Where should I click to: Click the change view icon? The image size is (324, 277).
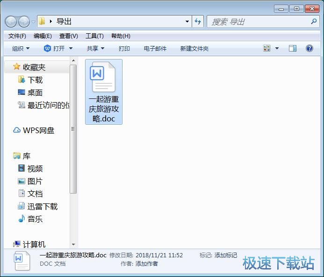tap(267, 48)
